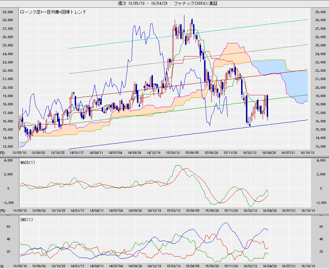
Task: Click the 22,000 label on the right price axis
Action: 320,71
